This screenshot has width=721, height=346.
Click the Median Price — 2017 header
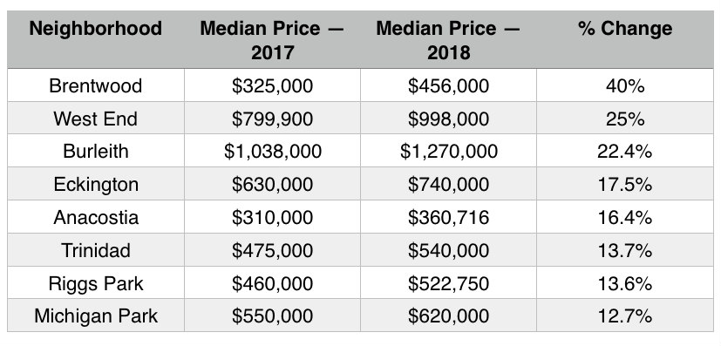(272, 40)
